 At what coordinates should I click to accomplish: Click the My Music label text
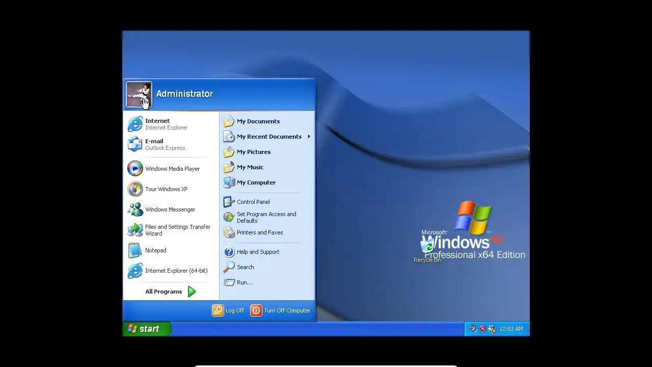click(x=250, y=167)
